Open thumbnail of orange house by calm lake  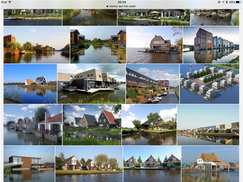[36, 45]
